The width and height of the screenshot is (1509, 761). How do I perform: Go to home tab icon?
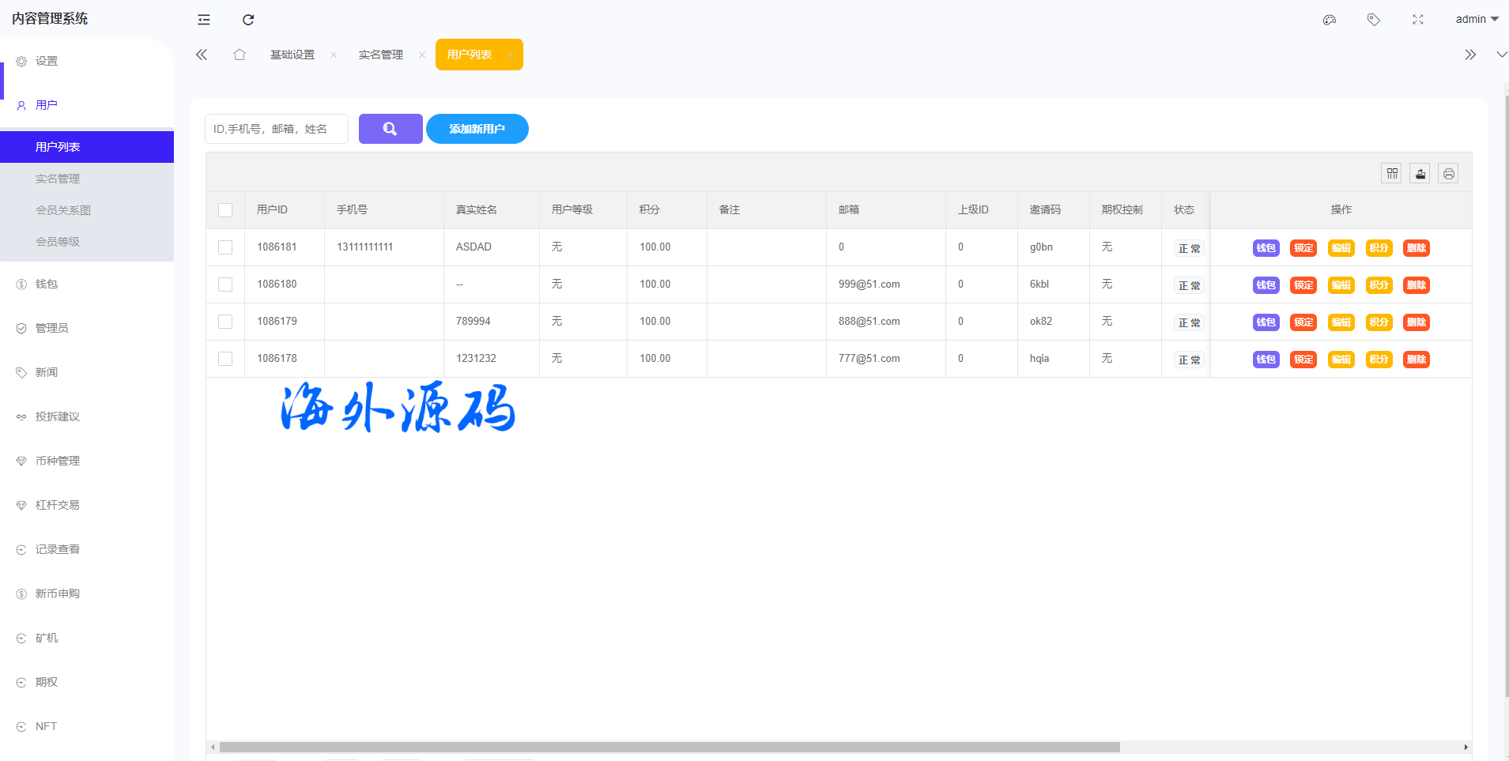coord(240,55)
